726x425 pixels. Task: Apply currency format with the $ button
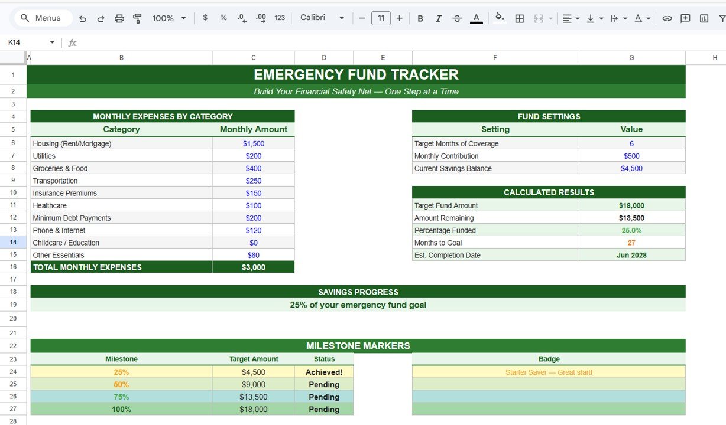point(205,18)
